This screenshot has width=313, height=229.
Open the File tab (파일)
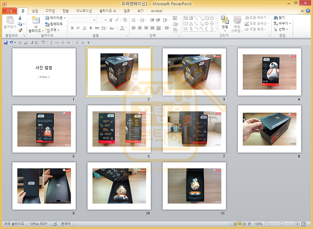click(9, 11)
